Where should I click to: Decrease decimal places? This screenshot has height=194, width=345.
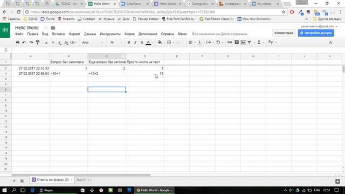[x=60, y=43]
